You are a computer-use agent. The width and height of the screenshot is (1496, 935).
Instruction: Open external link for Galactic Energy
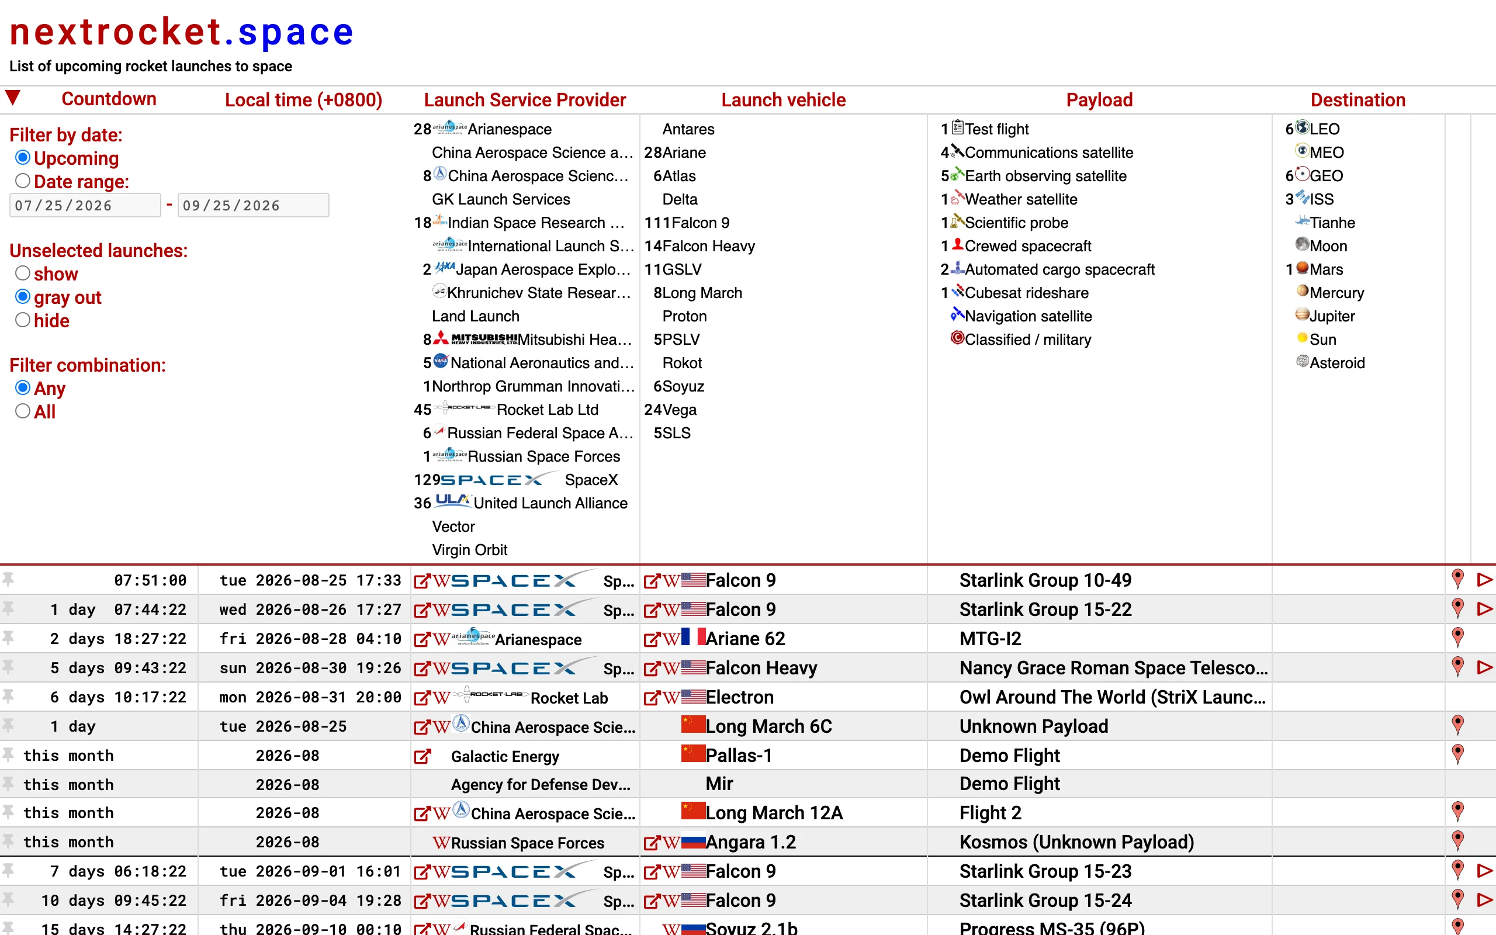click(x=423, y=756)
